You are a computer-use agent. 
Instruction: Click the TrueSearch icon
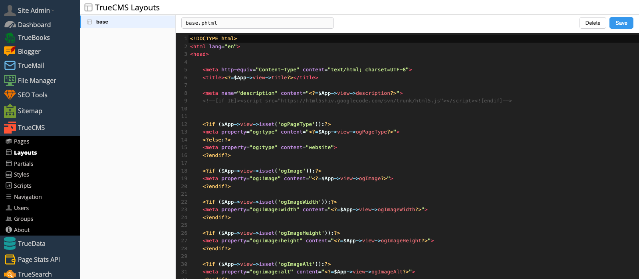(x=10, y=274)
